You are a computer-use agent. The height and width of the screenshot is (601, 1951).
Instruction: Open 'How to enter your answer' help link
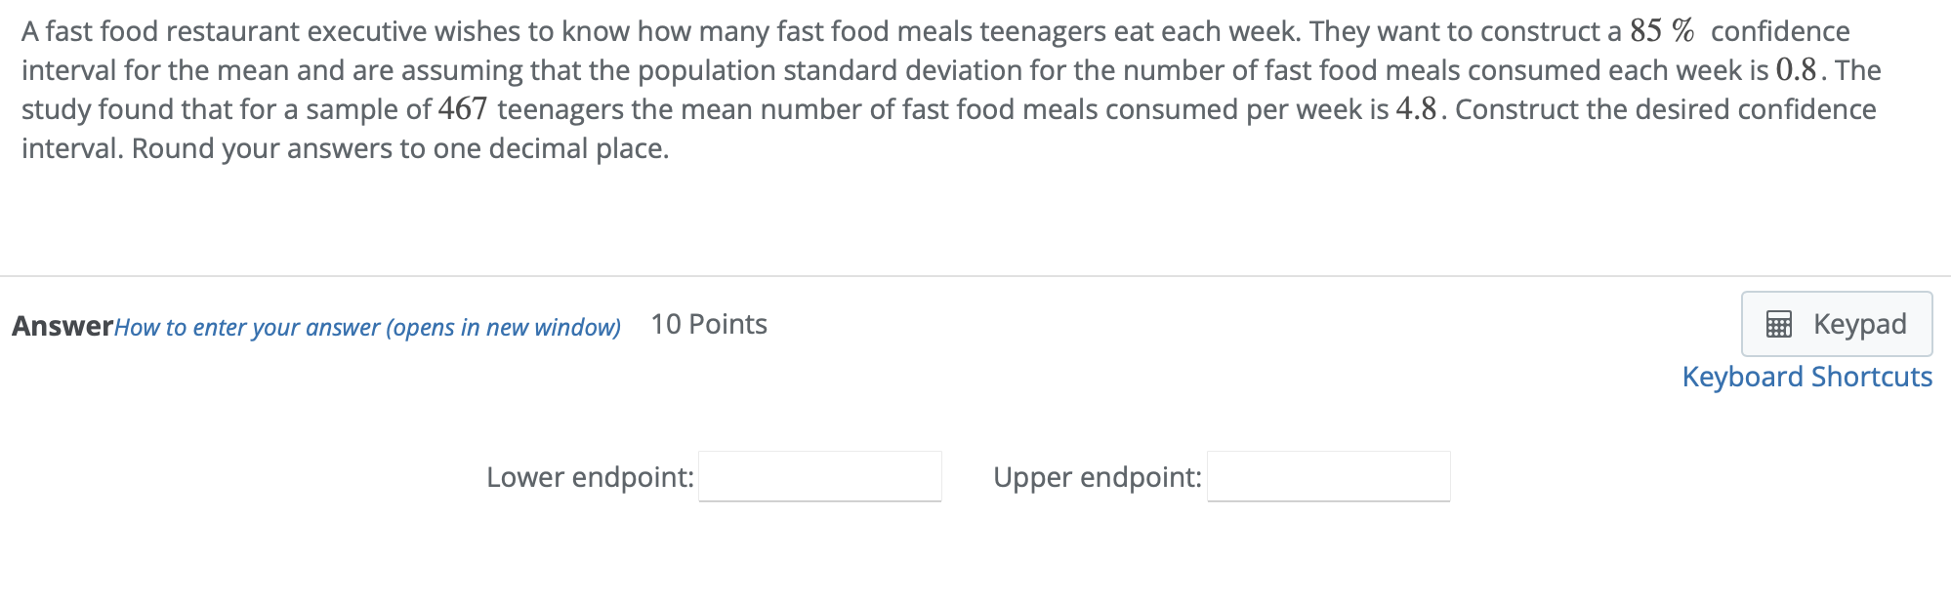tap(367, 327)
